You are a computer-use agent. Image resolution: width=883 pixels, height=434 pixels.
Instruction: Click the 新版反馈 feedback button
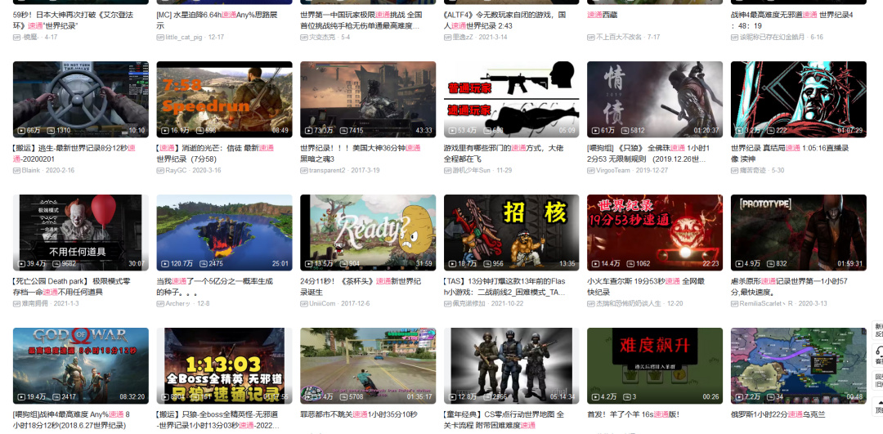878,329
